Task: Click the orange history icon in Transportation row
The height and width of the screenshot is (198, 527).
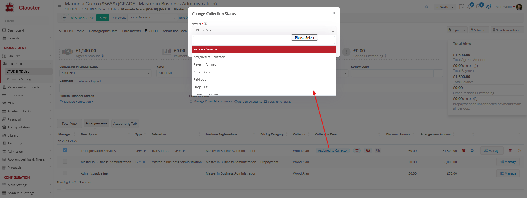Action: coord(519,151)
